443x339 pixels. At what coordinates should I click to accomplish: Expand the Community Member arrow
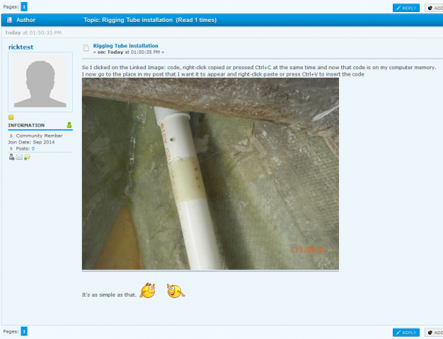[x=11, y=136]
